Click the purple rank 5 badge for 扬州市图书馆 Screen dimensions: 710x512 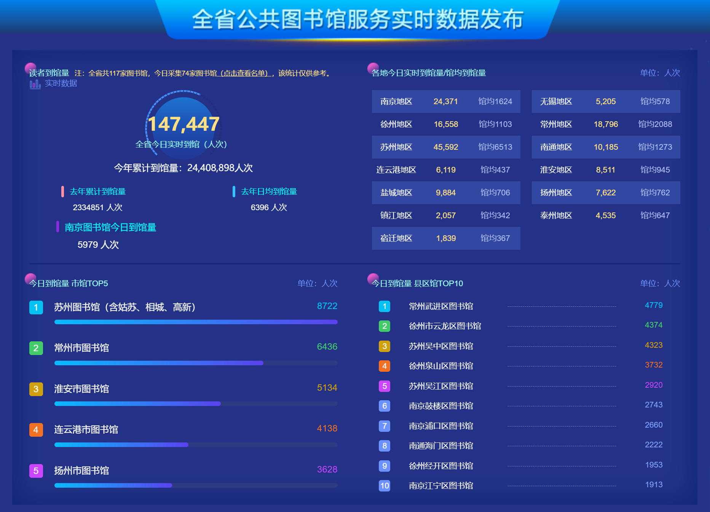click(x=36, y=471)
